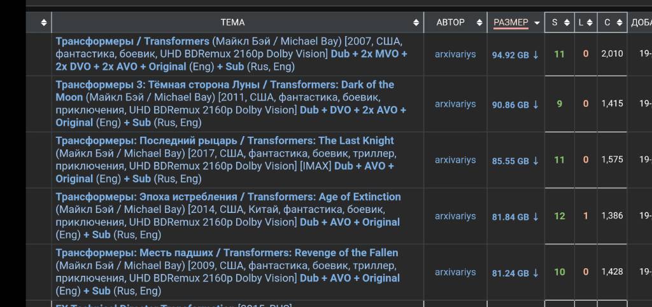The image size is (652, 307).
Task: Download the 90.86 GB torrent
Action: coord(515,104)
